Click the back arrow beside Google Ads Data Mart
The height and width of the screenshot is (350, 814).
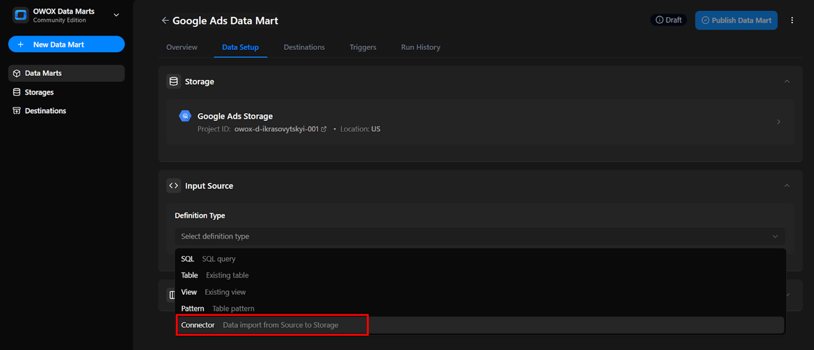click(165, 21)
